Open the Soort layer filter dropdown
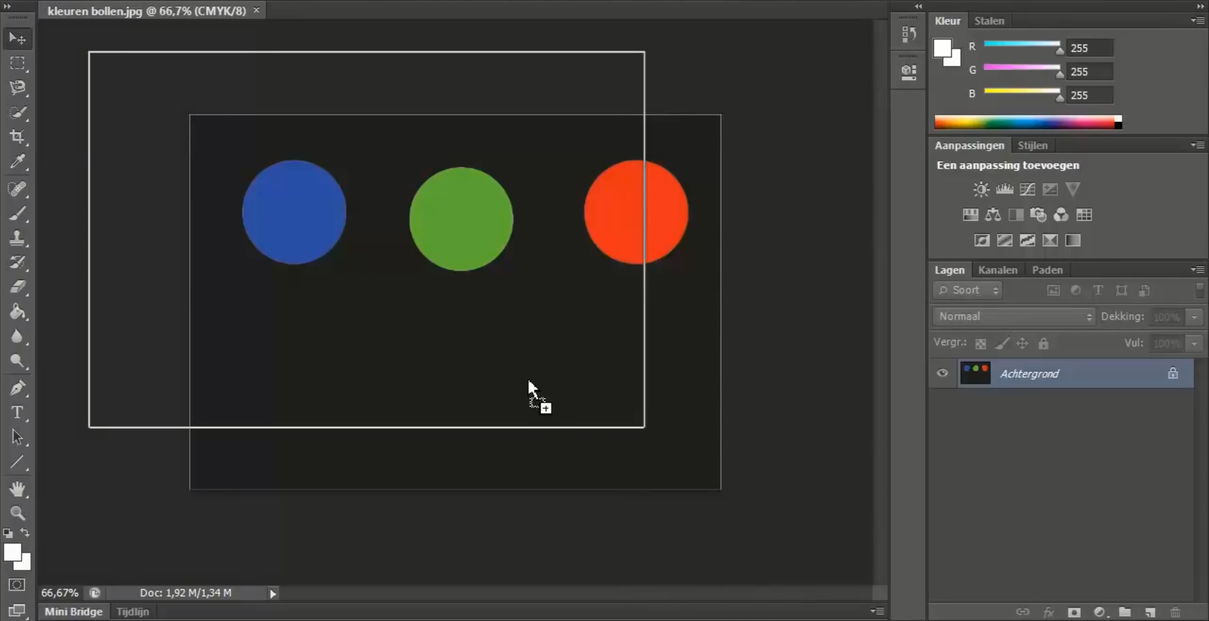1209x621 pixels. [968, 290]
